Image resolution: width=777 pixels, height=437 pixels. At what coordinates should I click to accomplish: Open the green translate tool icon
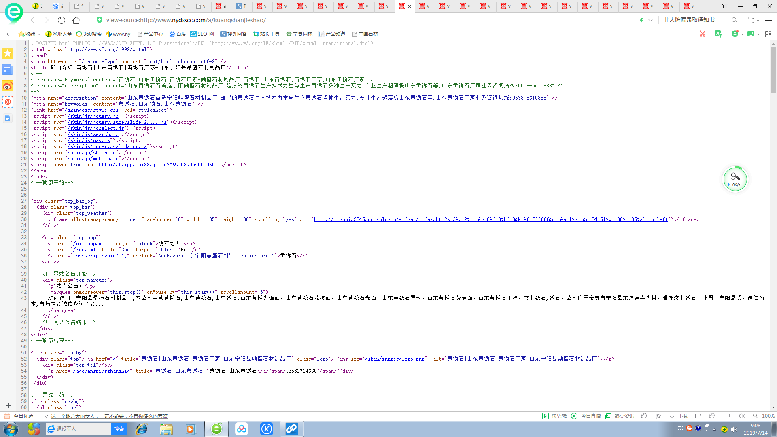(x=718, y=34)
